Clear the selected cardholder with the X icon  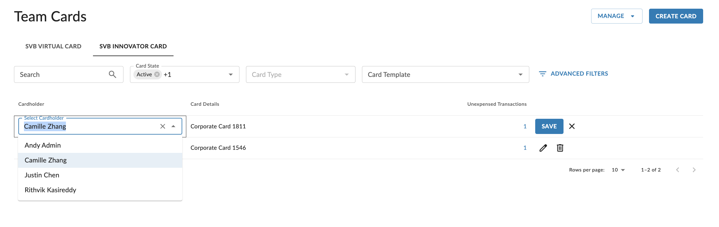pyautogui.click(x=163, y=126)
